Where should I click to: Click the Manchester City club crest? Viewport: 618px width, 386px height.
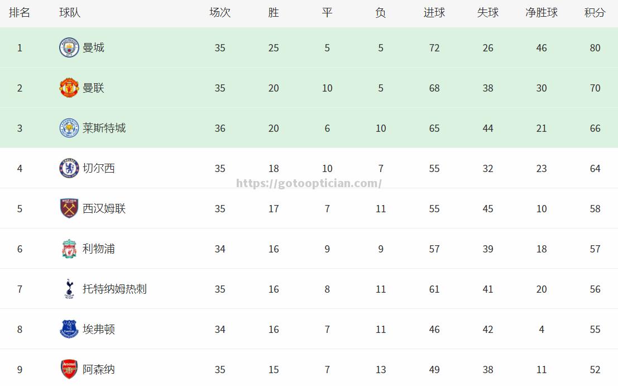pyautogui.click(x=69, y=47)
